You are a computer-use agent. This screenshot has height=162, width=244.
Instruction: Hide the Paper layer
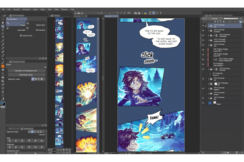click(x=203, y=103)
